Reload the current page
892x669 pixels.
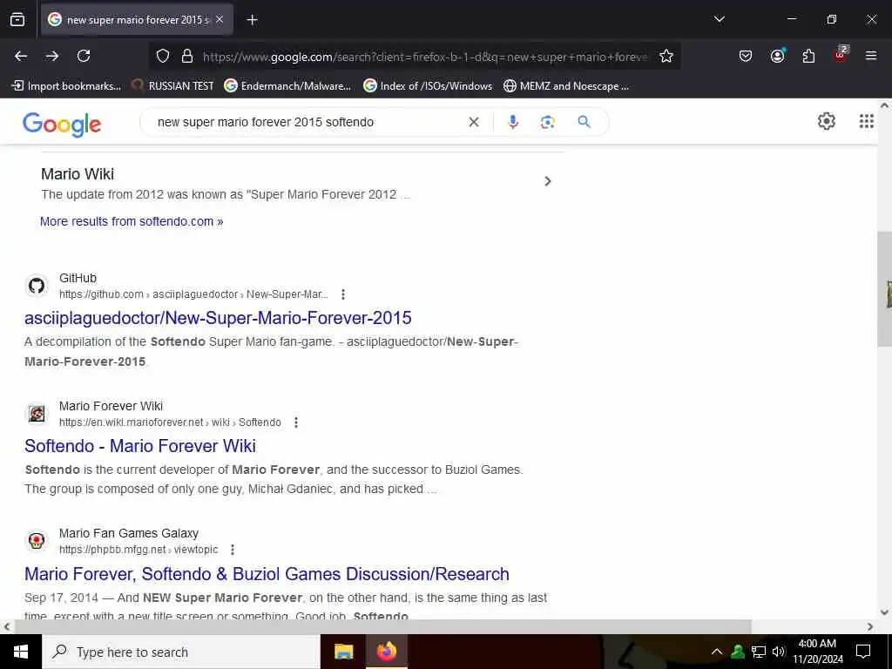84,56
